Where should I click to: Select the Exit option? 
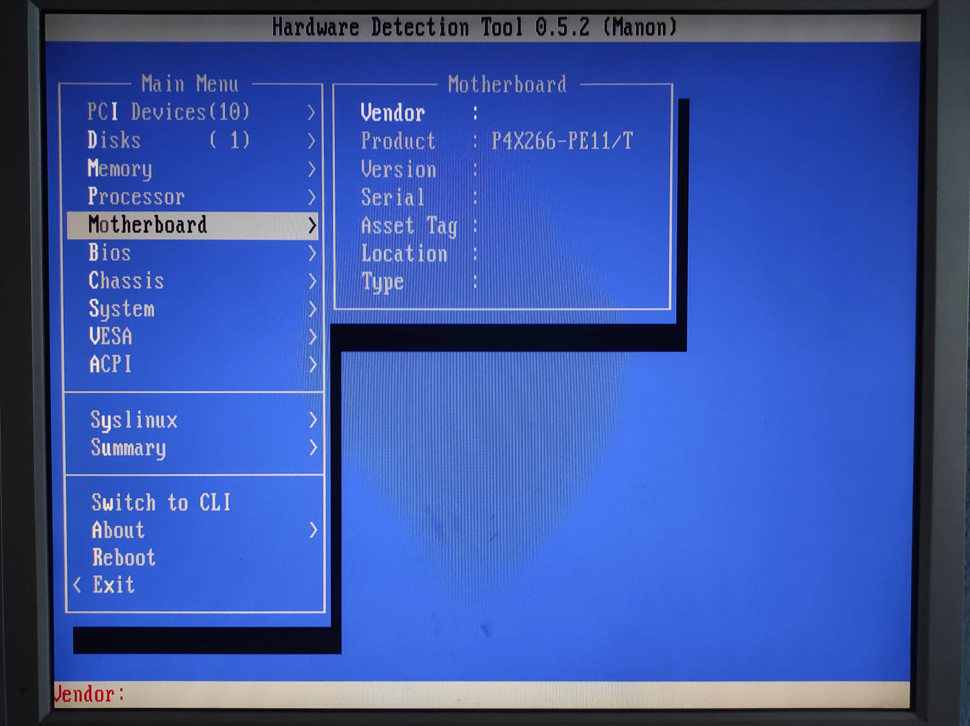(113, 585)
